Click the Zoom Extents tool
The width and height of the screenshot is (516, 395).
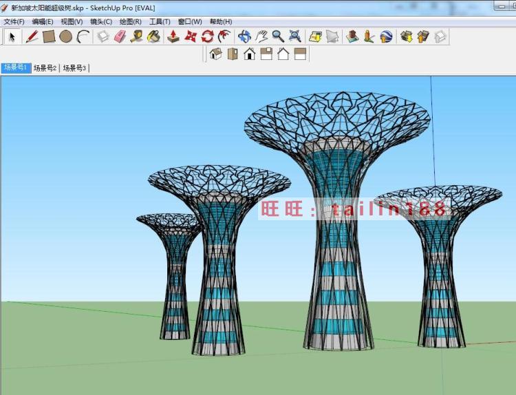[295, 36]
